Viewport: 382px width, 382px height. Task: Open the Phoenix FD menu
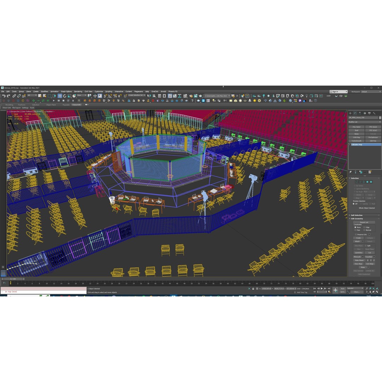click(x=173, y=92)
